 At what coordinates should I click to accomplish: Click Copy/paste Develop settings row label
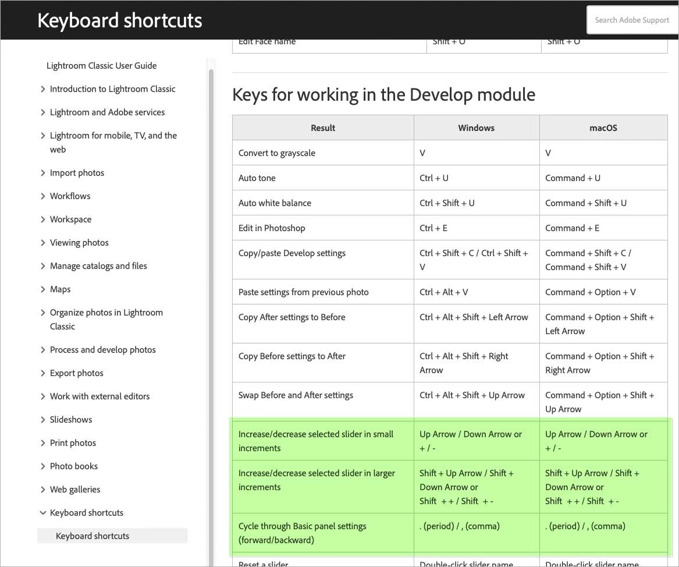tap(292, 253)
